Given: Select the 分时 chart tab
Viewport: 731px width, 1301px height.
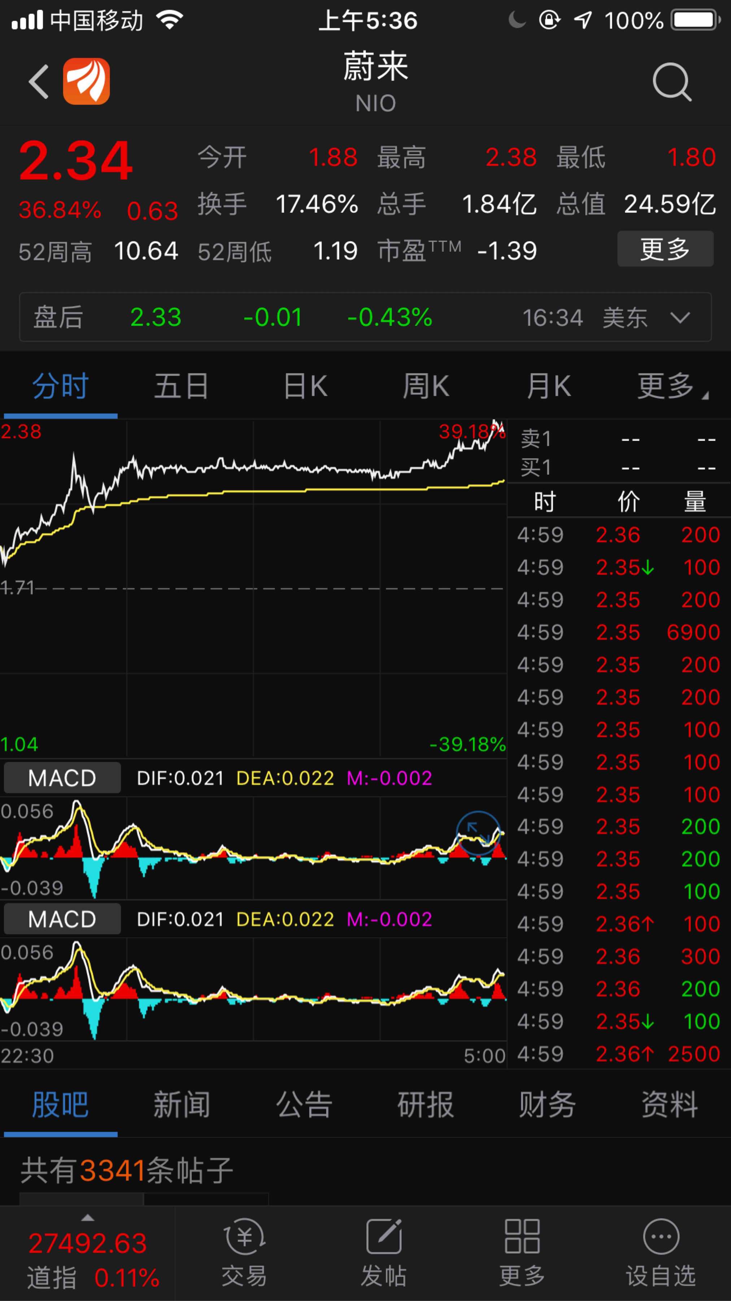Looking at the screenshot, I should tap(61, 386).
